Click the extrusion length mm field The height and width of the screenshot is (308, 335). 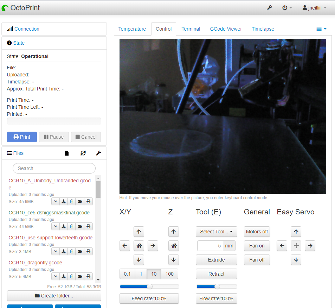[x=210, y=246]
